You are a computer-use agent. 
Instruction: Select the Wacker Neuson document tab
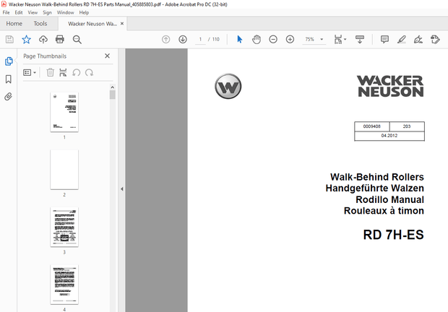[x=92, y=24]
